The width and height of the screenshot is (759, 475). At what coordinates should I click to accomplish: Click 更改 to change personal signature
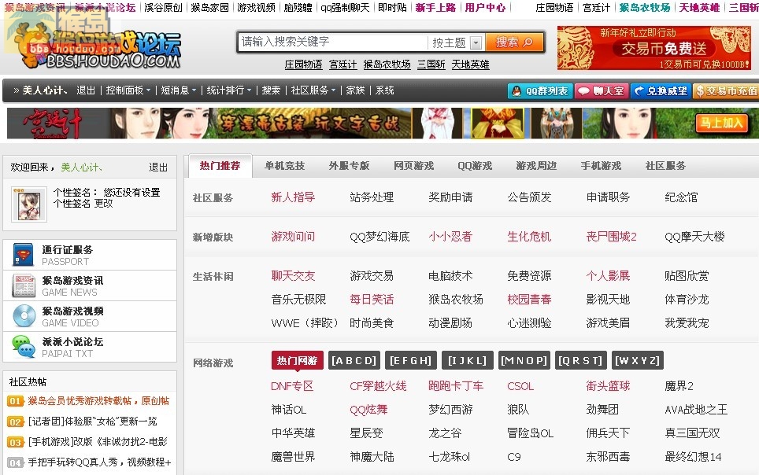pyautogui.click(x=104, y=203)
